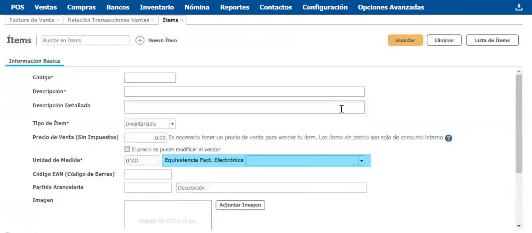
Task: Open Lista de Ítems
Action: coord(492,40)
